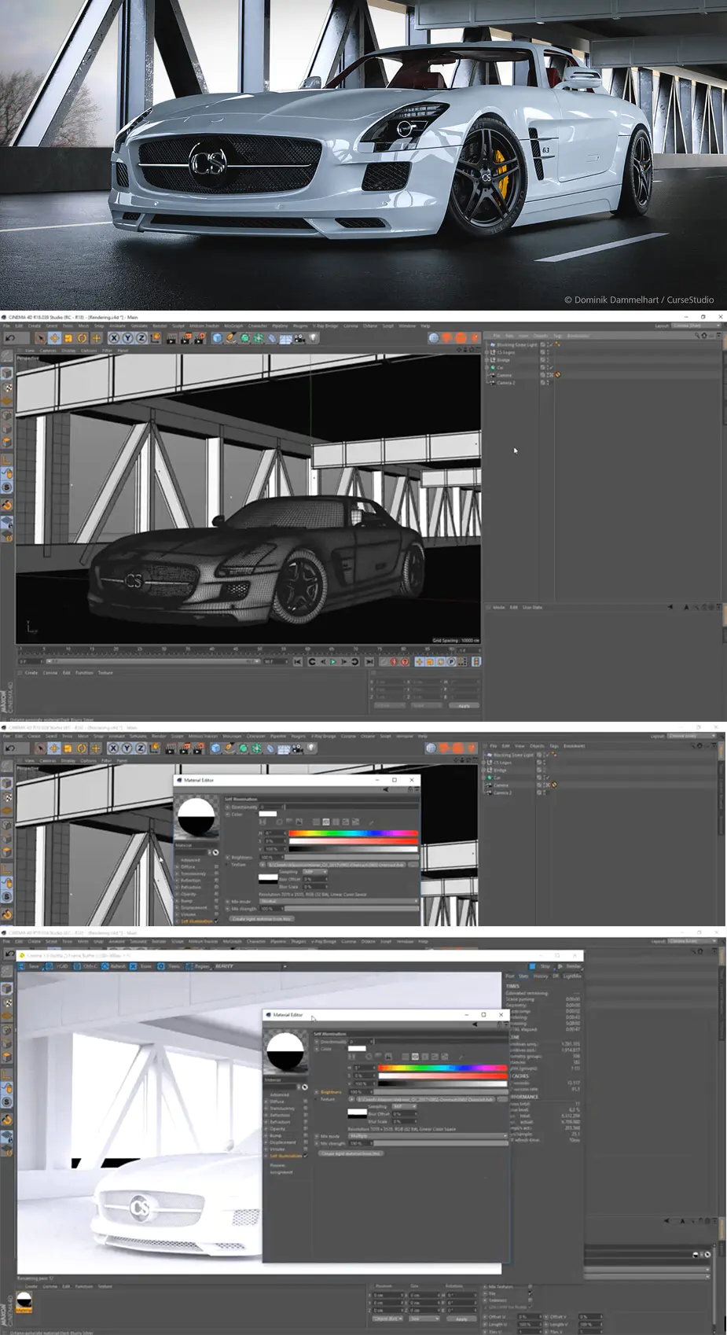Viewport: 727px width, 1335px height.
Task: Toggle Diffuse channel in bottom Material Editor
Action: [x=305, y=1101]
